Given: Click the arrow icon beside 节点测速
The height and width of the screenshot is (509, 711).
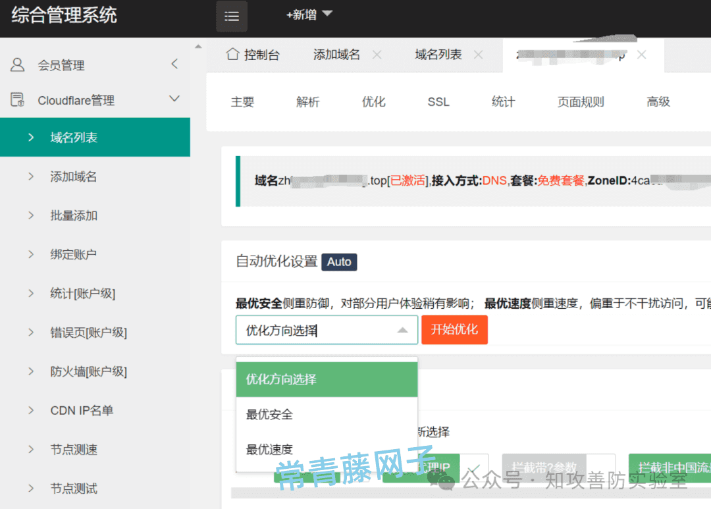Looking at the screenshot, I should point(31,449).
